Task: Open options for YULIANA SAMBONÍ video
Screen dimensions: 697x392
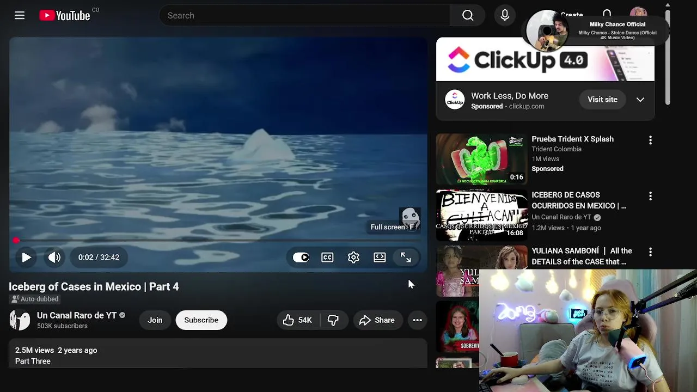Action: click(x=650, y=252)
